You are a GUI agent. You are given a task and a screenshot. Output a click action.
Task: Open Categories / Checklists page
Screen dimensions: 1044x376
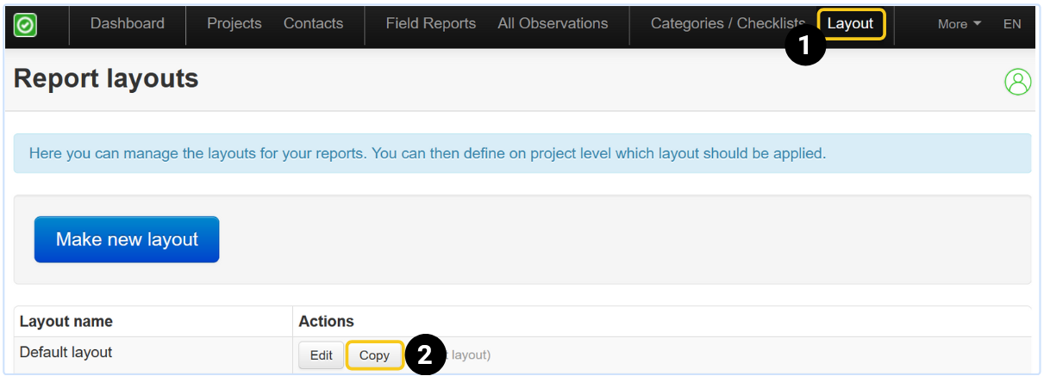coord(728,24)
